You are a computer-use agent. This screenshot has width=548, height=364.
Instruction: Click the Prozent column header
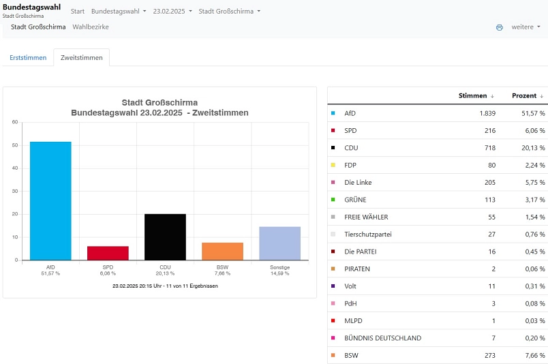click(x=524, y=96)
